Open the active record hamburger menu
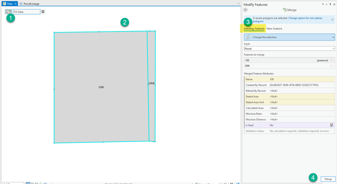This screenshot has height=184, width=337. tap(43, 12)
